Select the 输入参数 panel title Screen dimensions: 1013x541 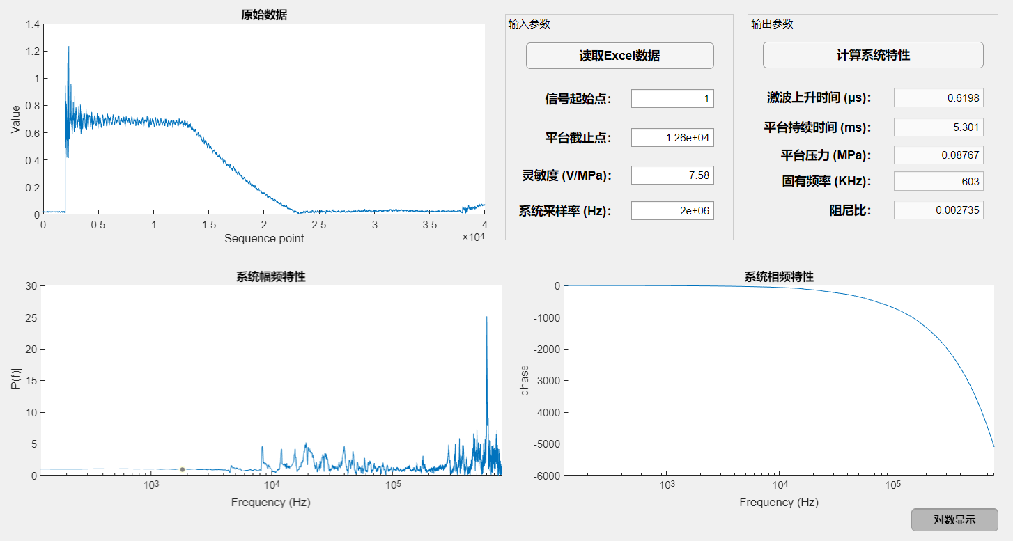click(x=529, y=24)
